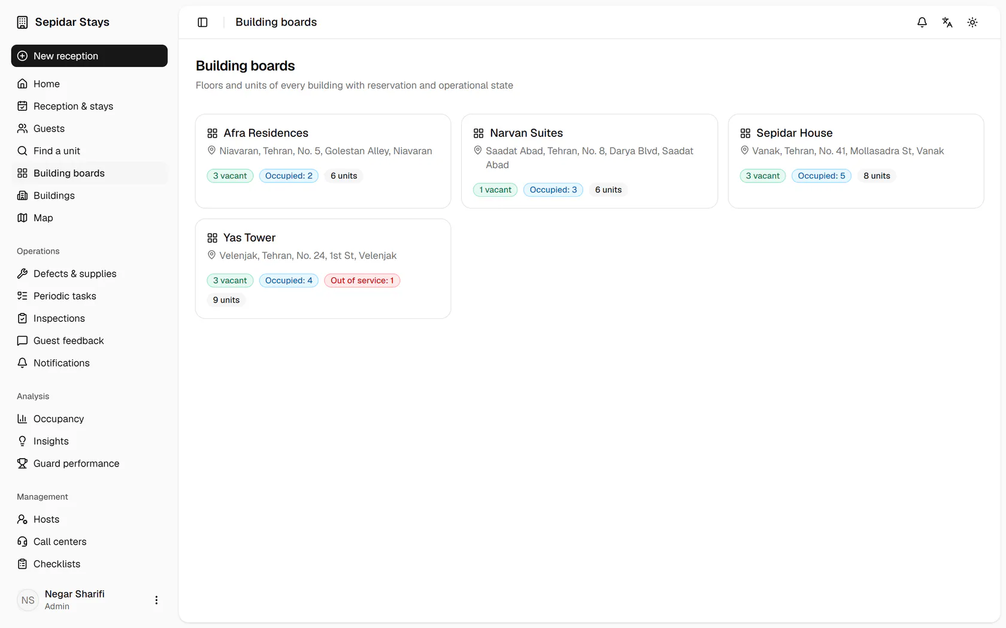Screen dimensions: 1006x628
Task: View Occupancy analysis
Action: 89,419
